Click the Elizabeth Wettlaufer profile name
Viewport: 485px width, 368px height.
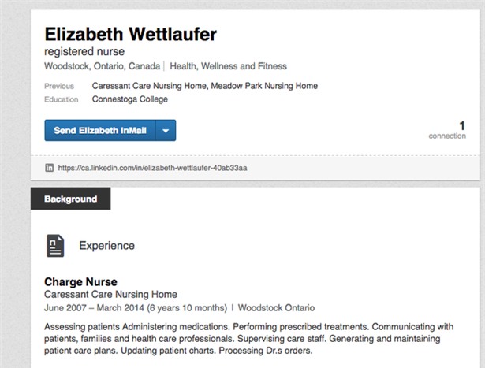pos(130,35)
